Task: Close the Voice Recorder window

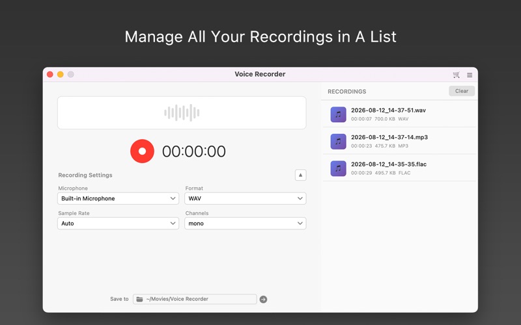Action: pyautogui.click(x=50, y=74)
